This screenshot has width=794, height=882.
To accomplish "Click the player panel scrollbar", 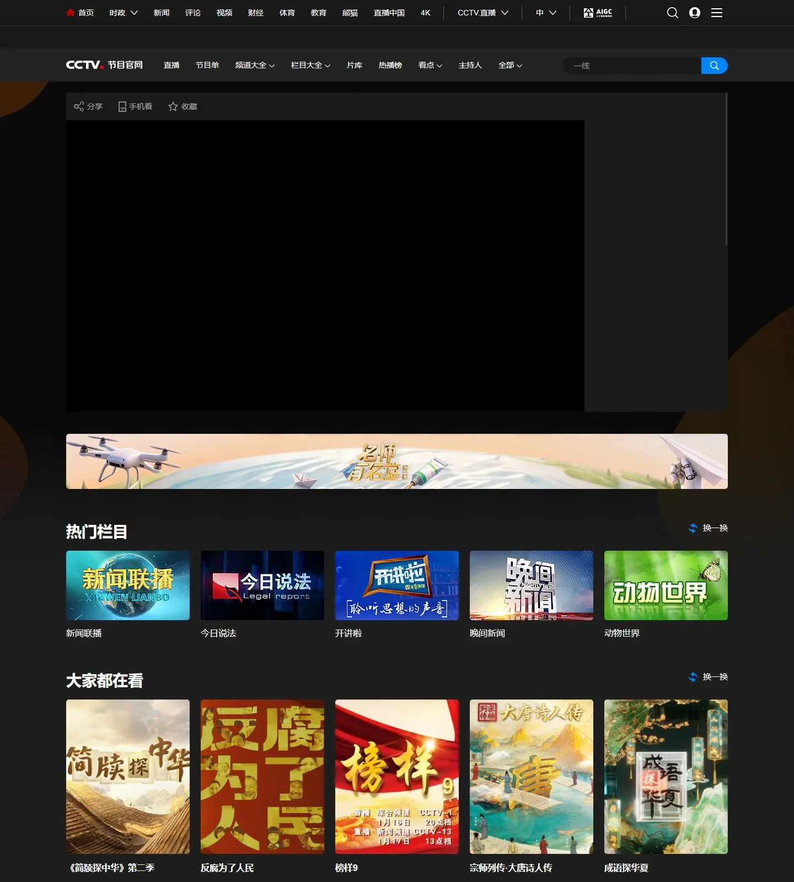I will click(x=726, y=169).
